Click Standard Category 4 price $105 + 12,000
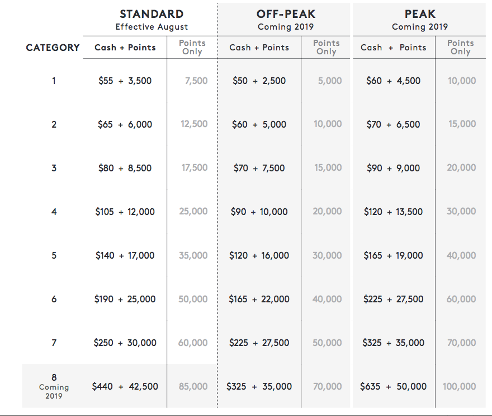492x416 pixels. click(x=125, y=212)
